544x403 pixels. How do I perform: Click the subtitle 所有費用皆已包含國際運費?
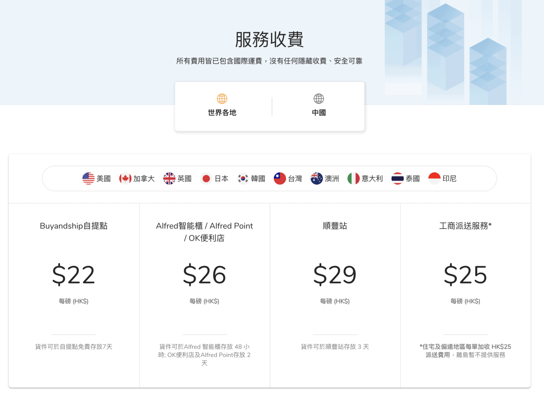[219, 61]
